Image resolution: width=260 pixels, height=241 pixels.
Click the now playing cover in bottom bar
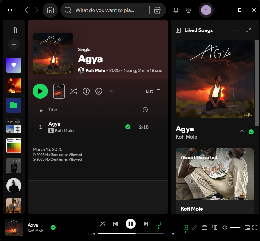coord(14,227)
